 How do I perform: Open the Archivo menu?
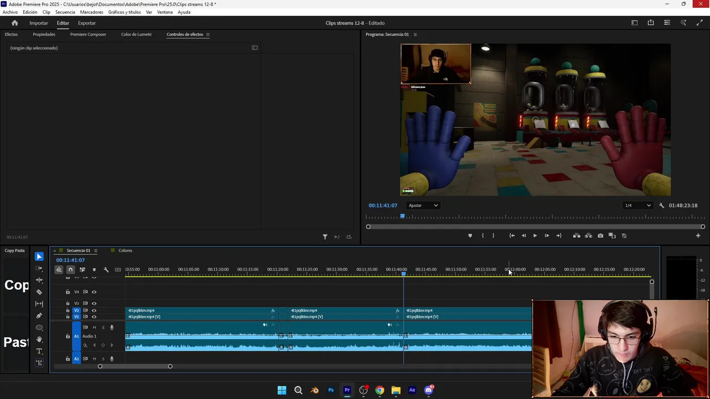[10, 12]
